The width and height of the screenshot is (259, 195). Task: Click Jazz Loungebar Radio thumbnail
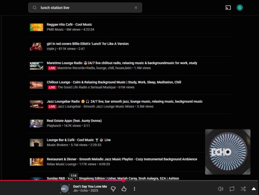[37, 104]
